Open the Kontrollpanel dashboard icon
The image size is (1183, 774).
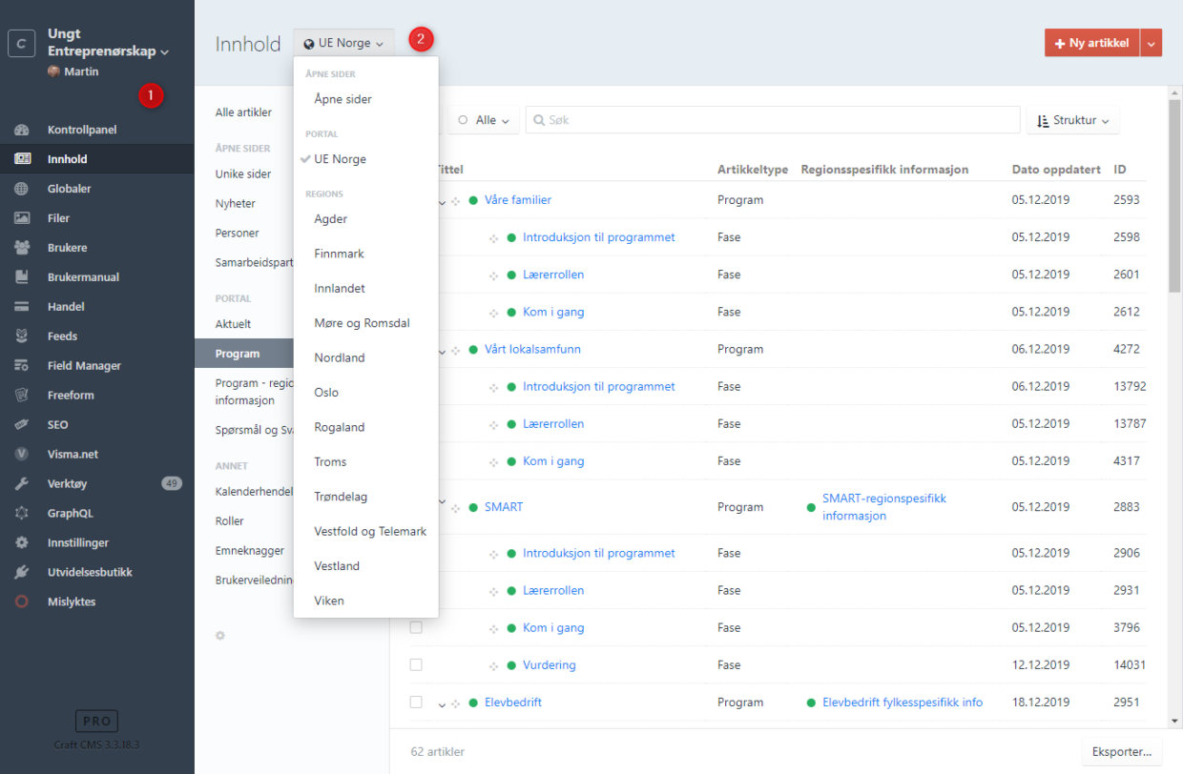(x=22, y=130)
